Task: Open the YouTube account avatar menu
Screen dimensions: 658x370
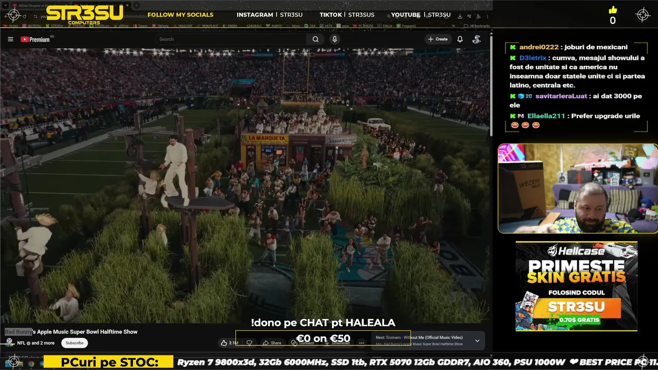Action: [x=477, y=39]
